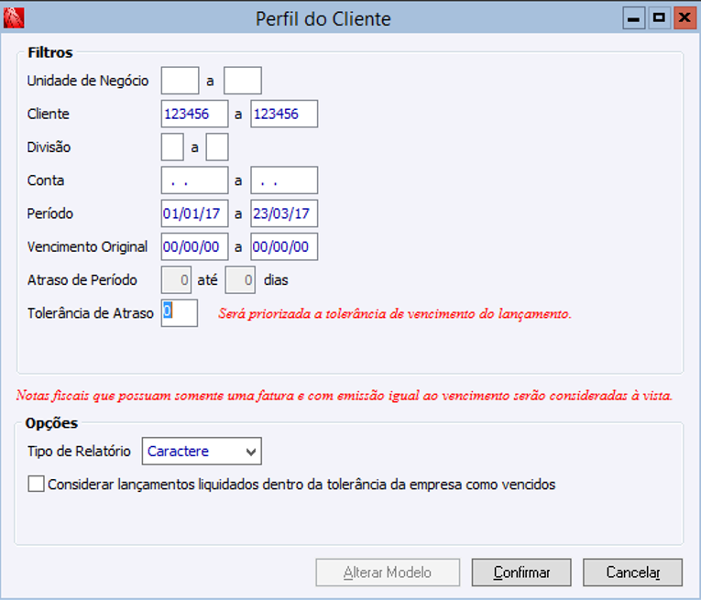Click the disabled Alterar Modelo button

coord(387,573)
